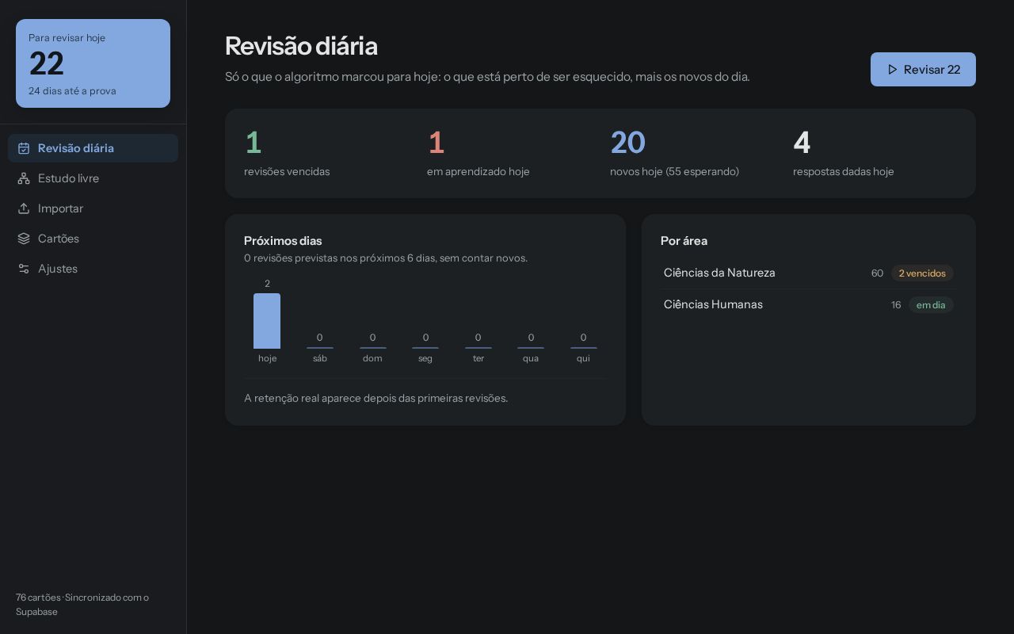Click the Estudo livre tree icon
The width and height of the screenshot is (1014, 634).
point(24,178)
